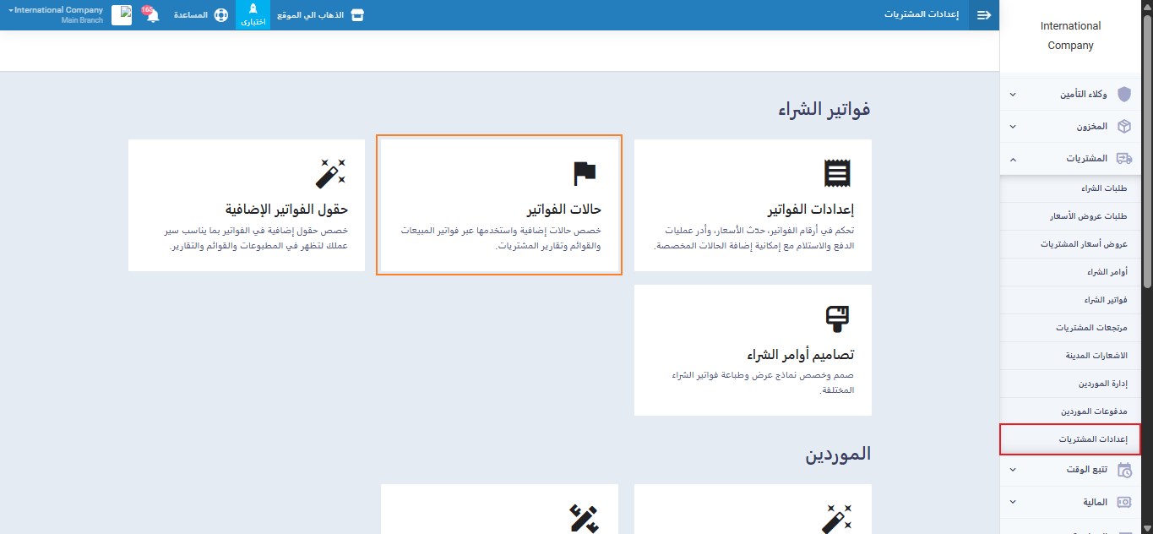
Task: Click the lifebuoy icon next to المساعدة
Action: (x=221, y=15)
